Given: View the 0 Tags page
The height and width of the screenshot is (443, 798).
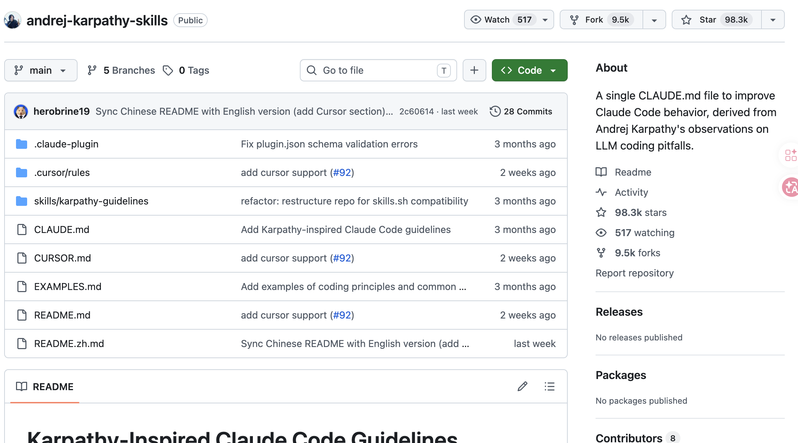Looking at the screenshot, I should (x=186, y=70).
